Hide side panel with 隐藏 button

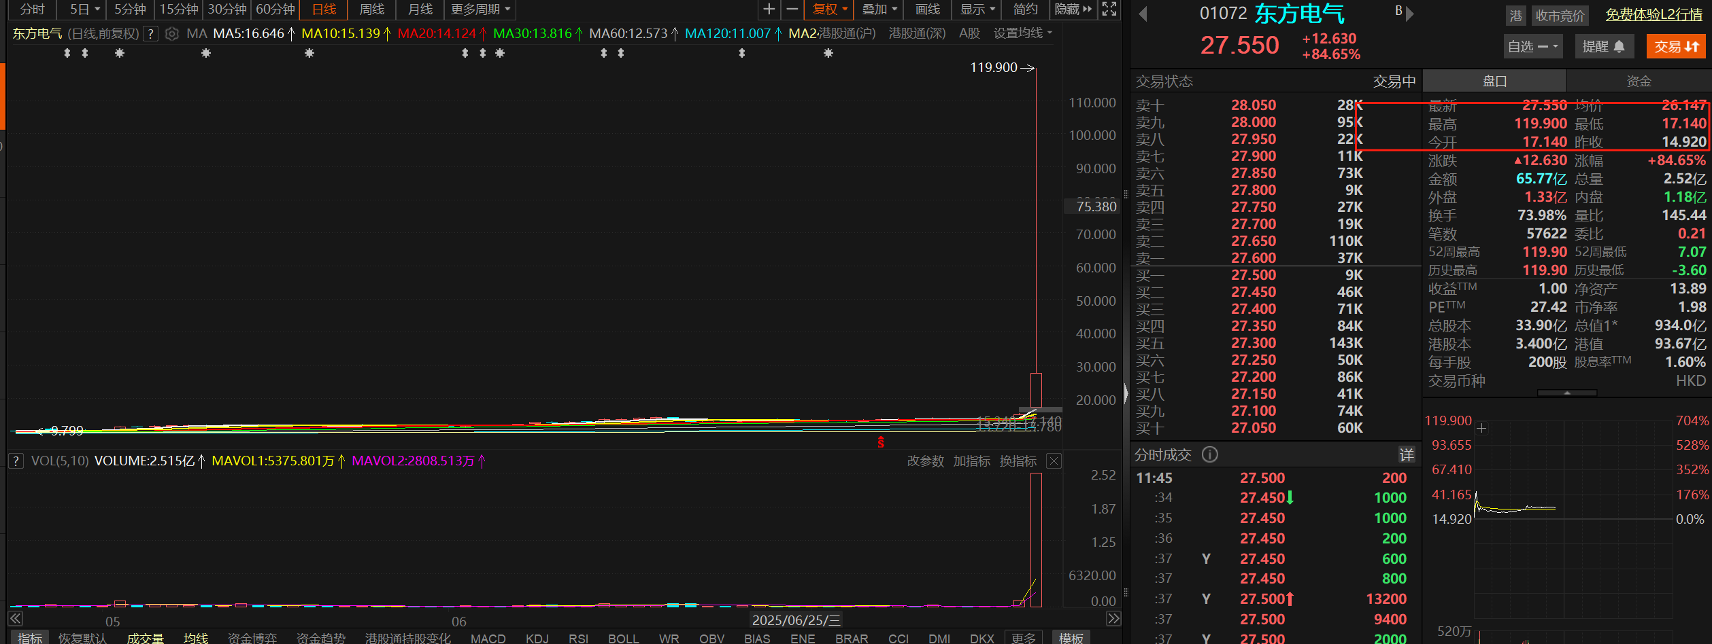click(1073, 10)
